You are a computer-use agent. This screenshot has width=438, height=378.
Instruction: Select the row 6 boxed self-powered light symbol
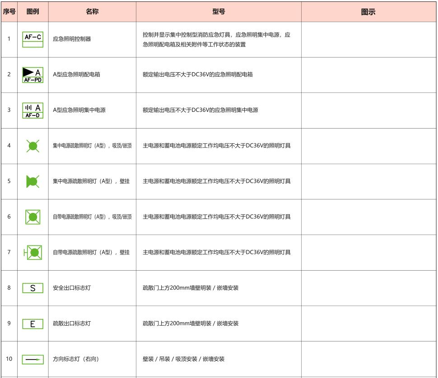click(33, 217)
